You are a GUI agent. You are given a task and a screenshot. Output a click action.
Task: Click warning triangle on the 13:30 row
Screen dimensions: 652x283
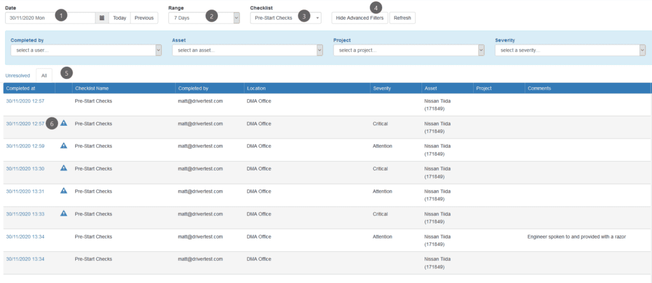point(64,168)
